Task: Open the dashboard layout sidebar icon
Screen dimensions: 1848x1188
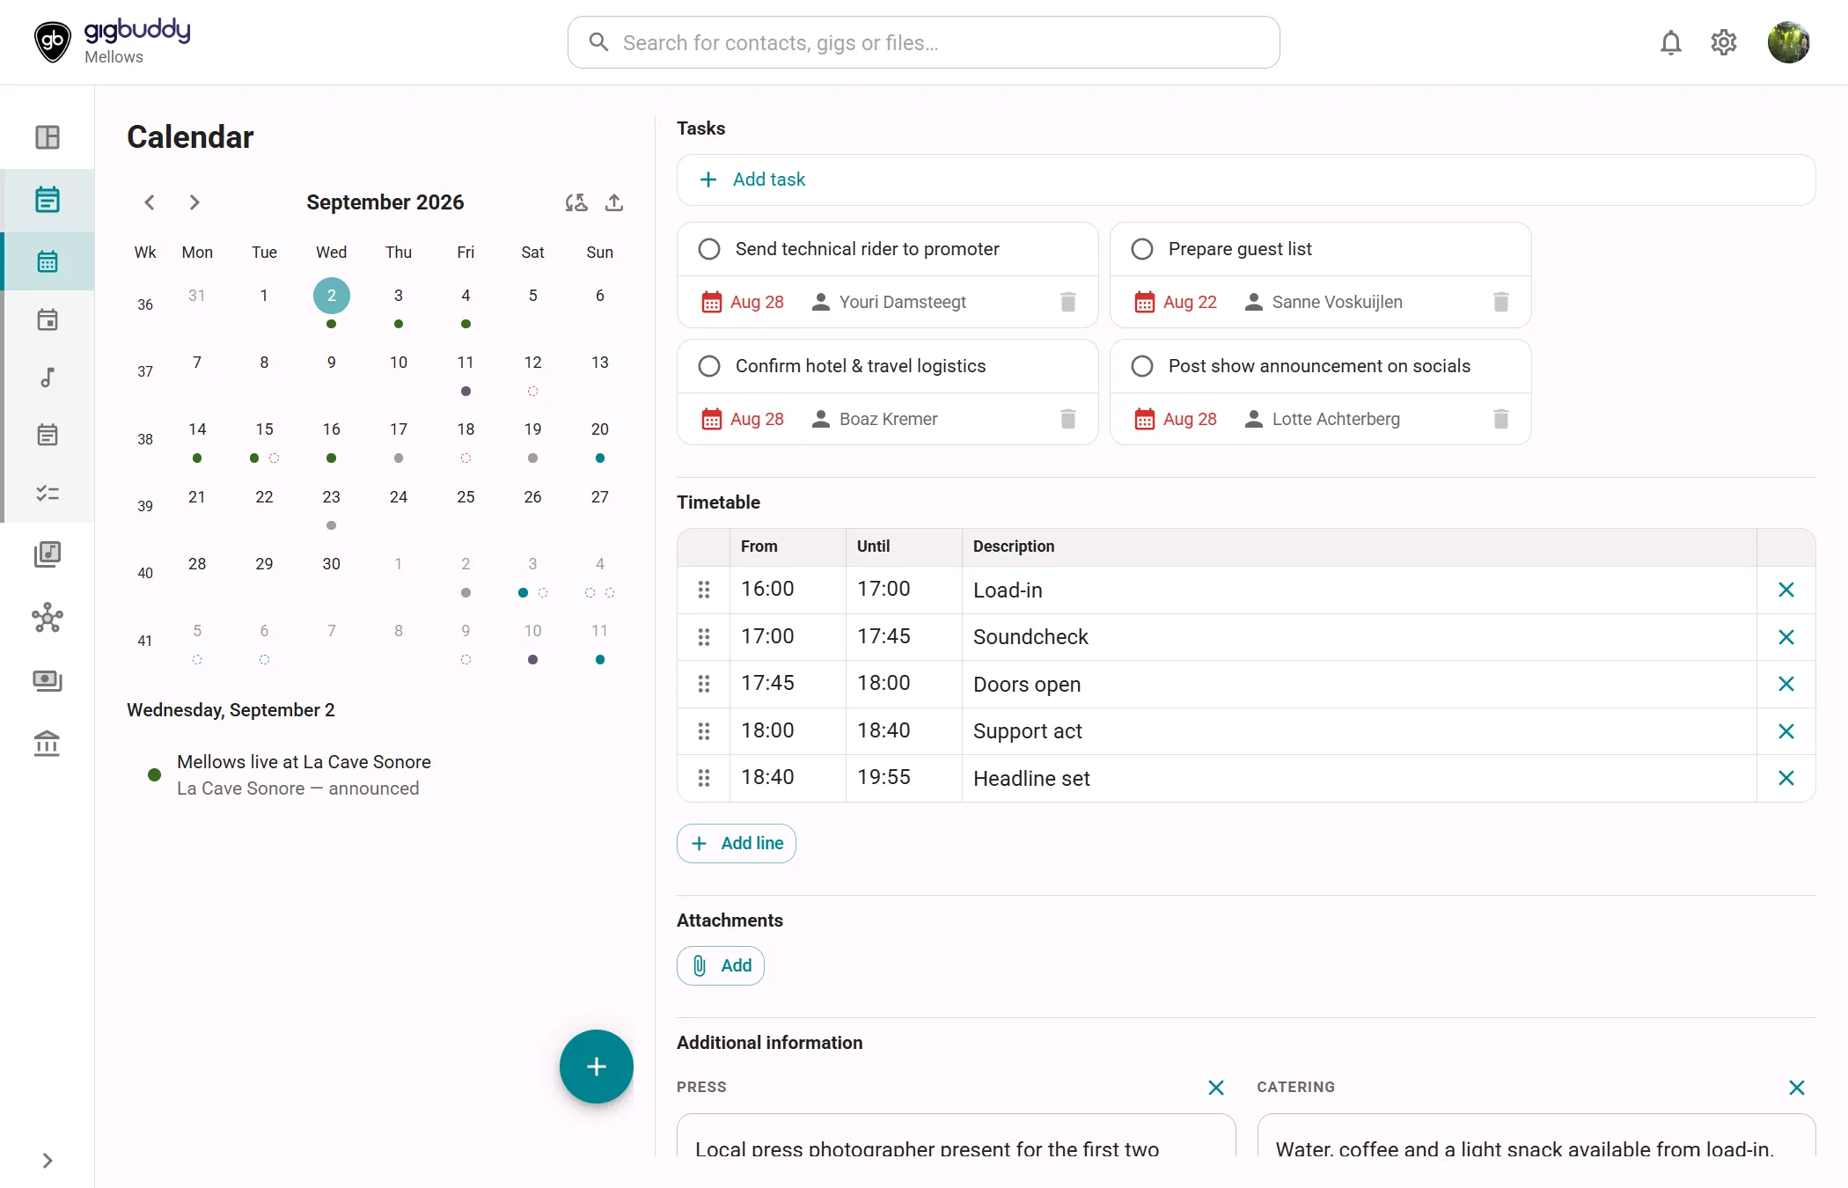Action: (48, 137)
